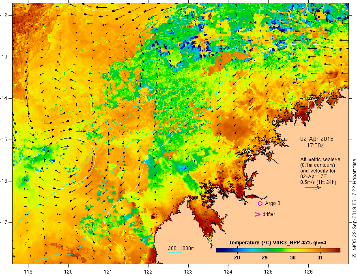Click latitude axis label -13
357x276 pixels.
[x=4, y=57]
